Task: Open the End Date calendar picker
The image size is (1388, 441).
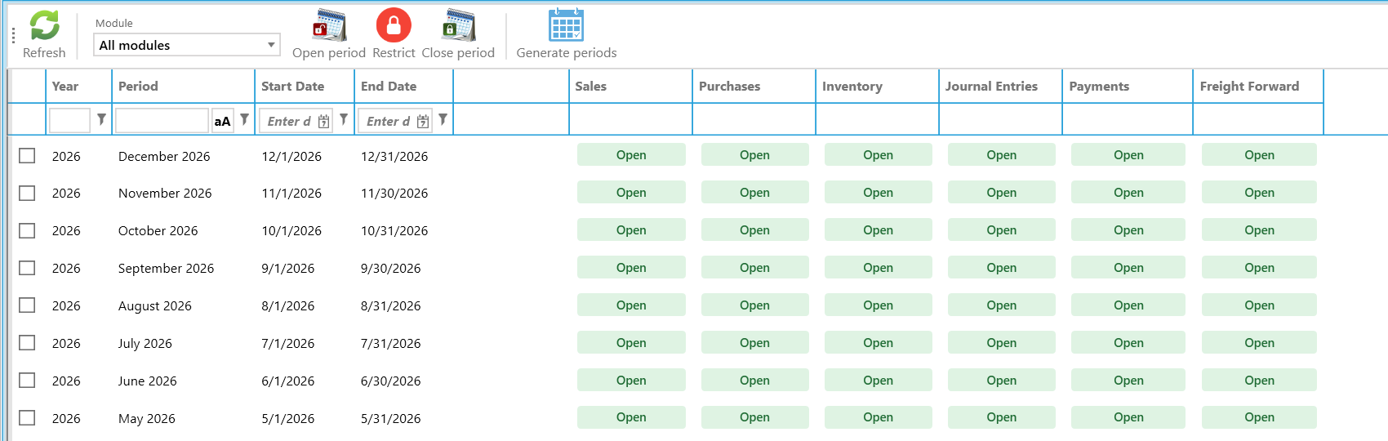Action: 423,121
